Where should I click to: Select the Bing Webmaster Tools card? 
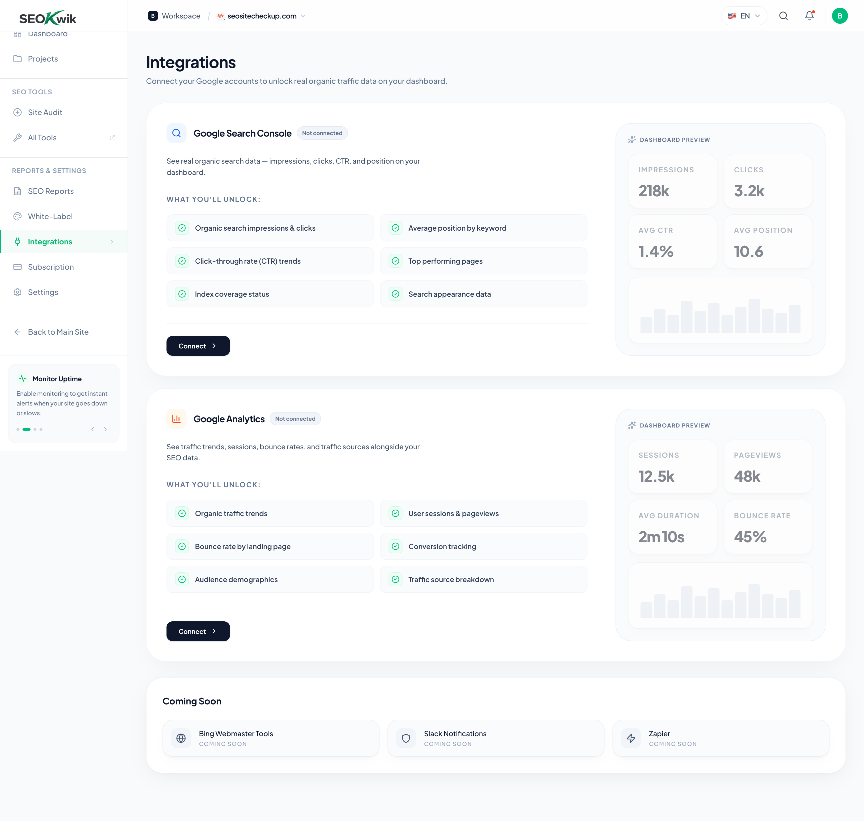271,738
